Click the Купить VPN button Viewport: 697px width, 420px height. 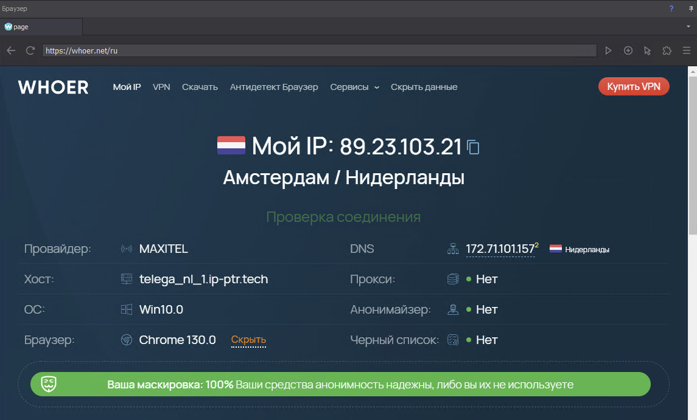pyautogui.click(x=634, y=86)
